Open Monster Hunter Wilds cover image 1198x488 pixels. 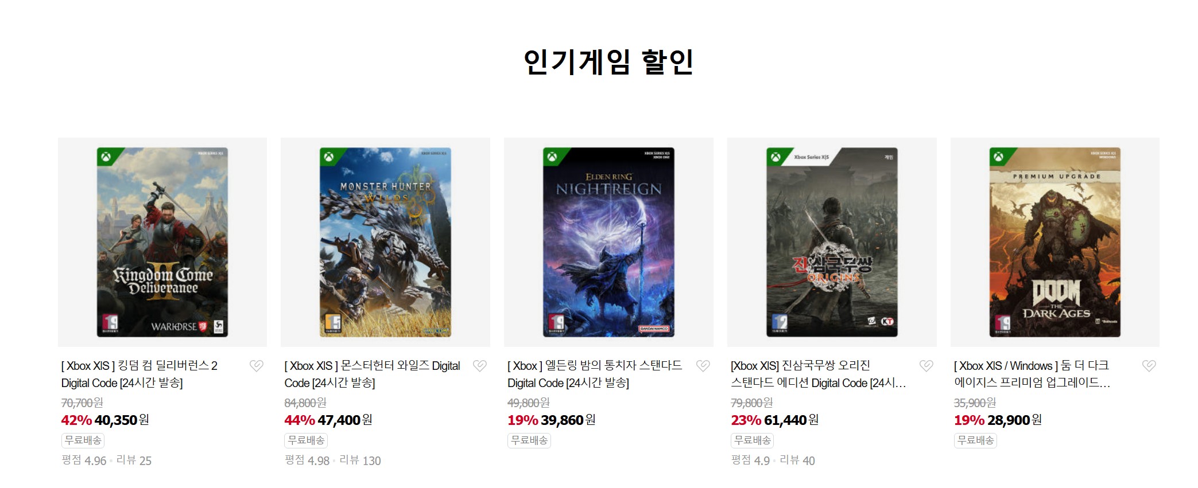pyautogui.click(x=385, y=242)
